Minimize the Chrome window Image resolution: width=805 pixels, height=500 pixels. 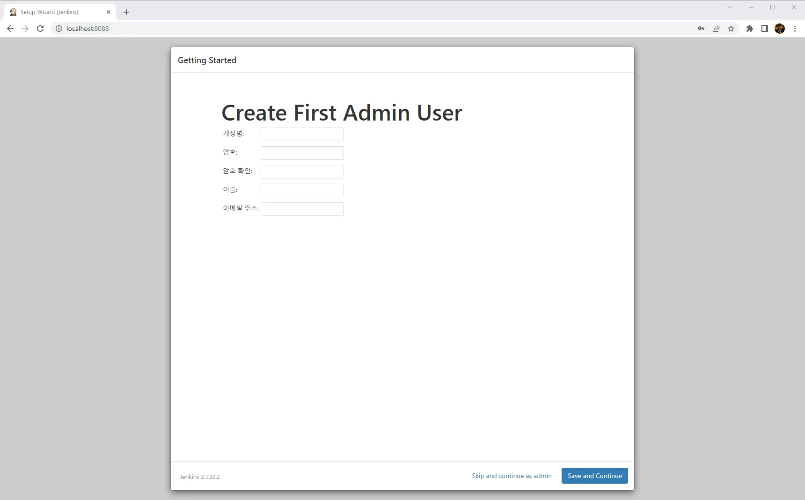(x=751, y=7)
